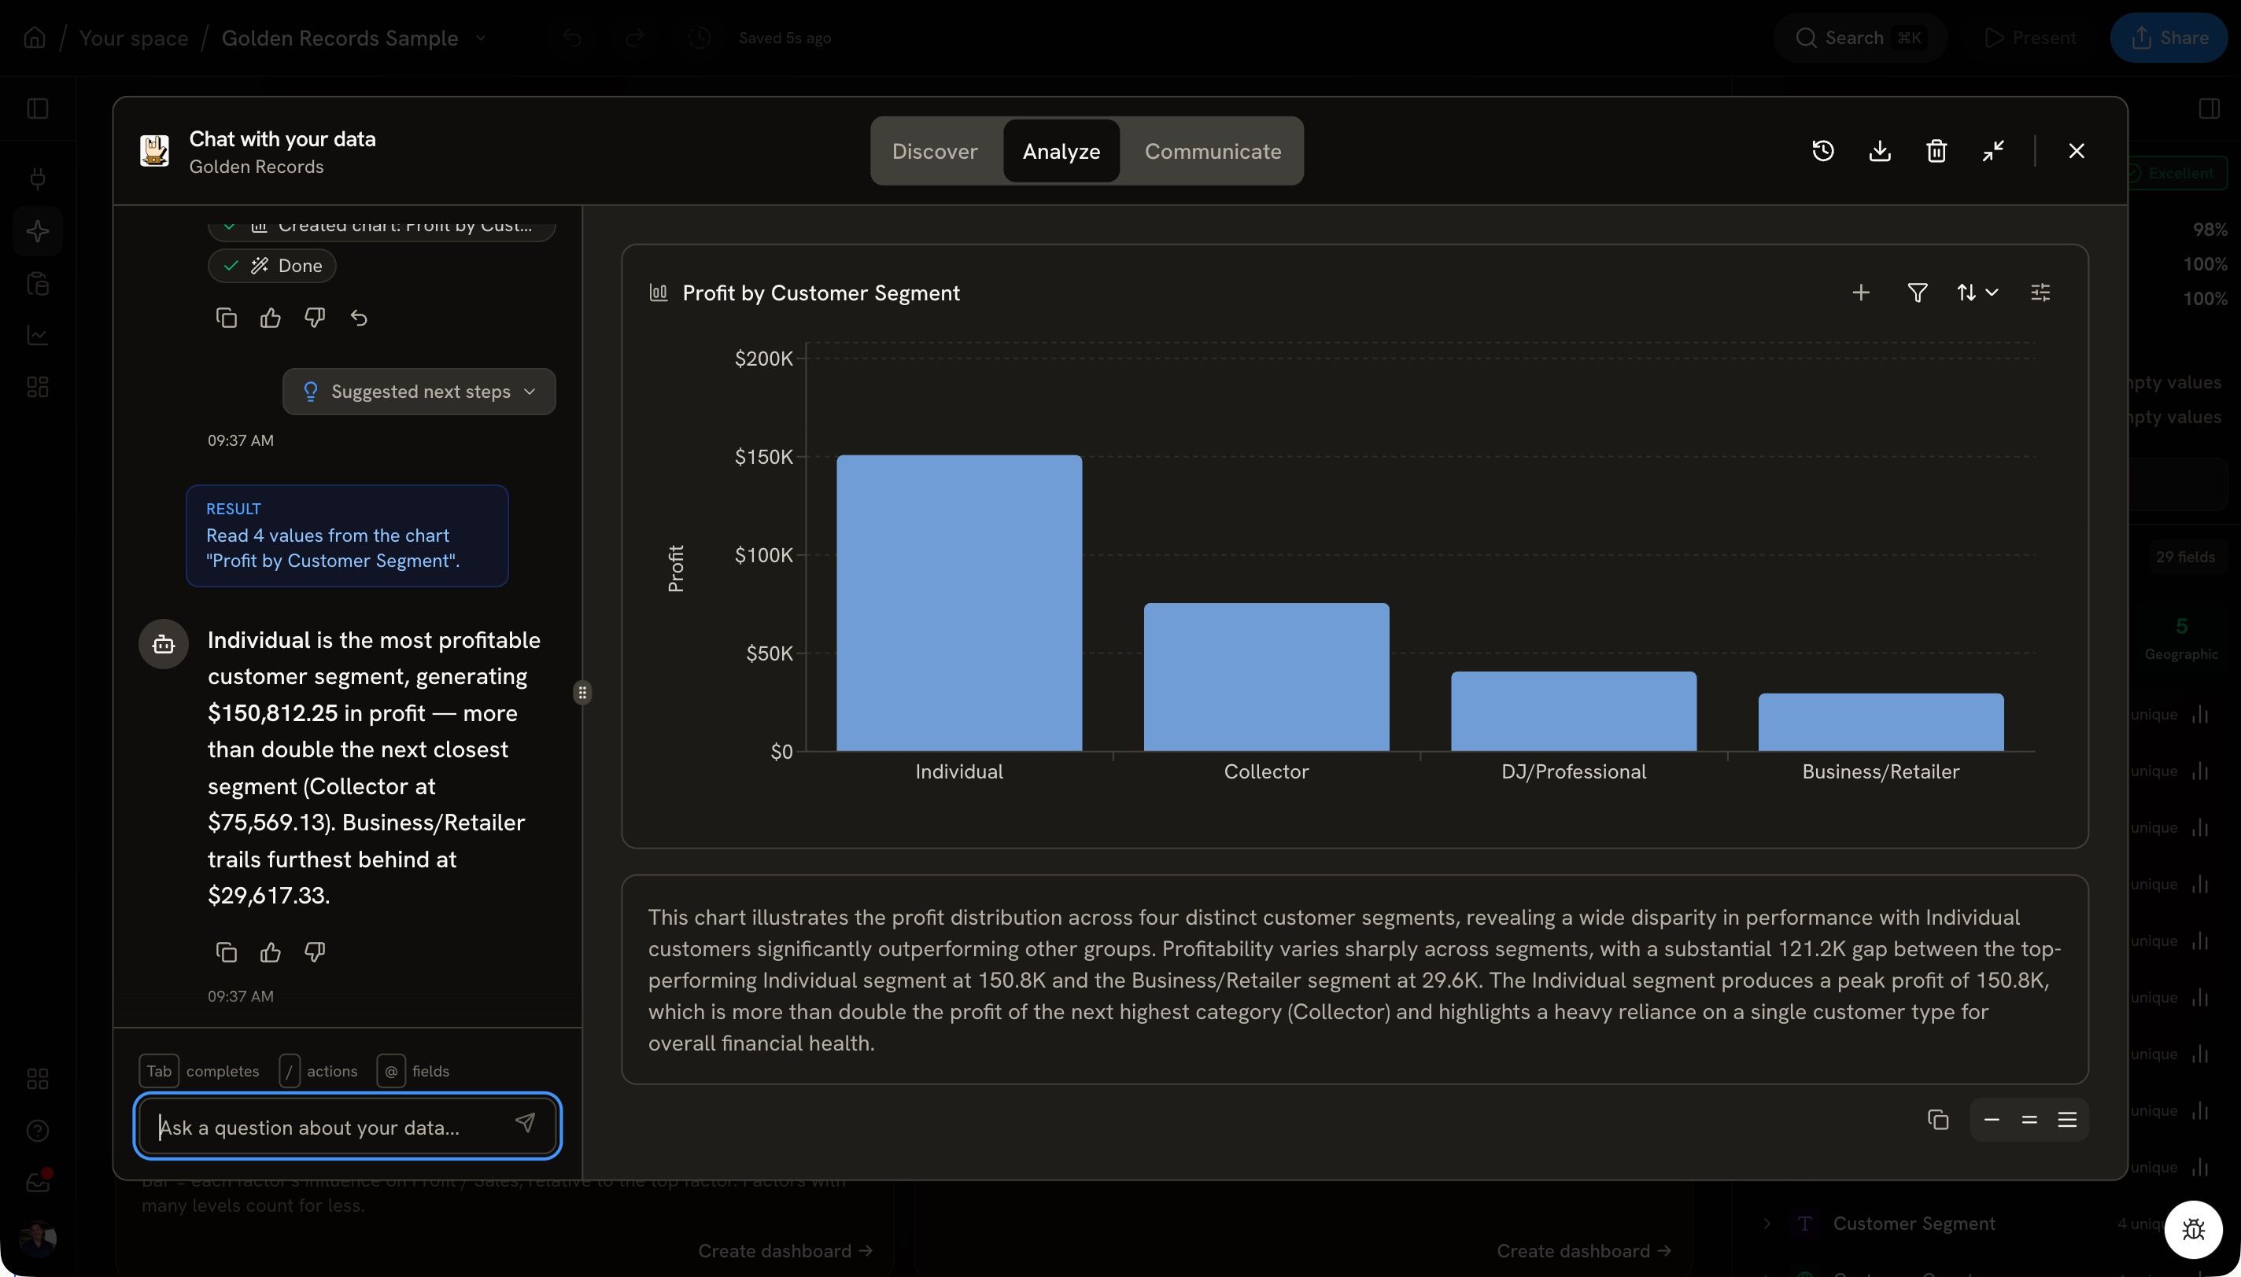2241x1277 pixels.
Task: Thumbs up the Individual segment answer
Action: click(x=270, y=951)
